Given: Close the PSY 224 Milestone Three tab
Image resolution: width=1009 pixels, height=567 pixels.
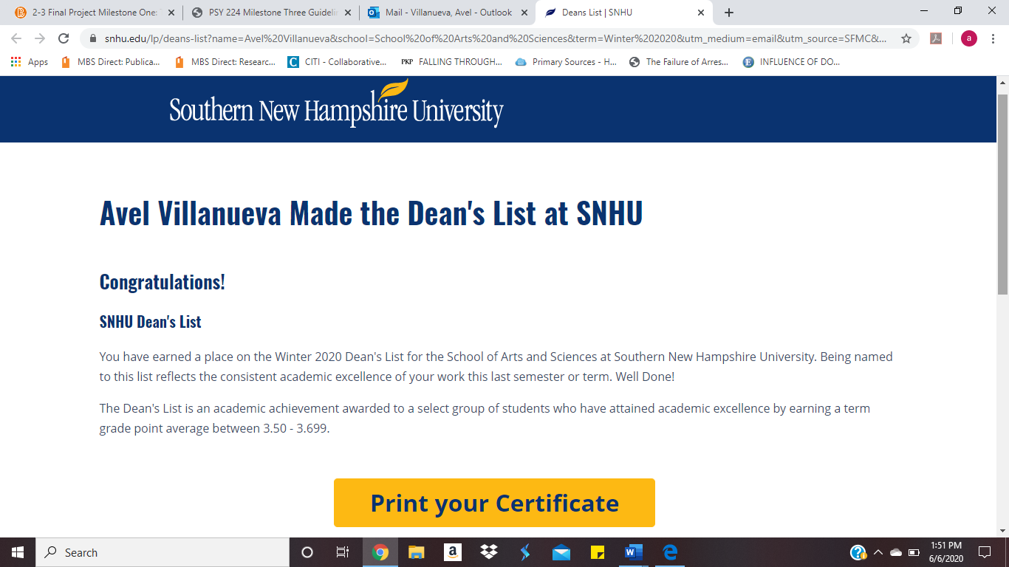Looking at the screenshot, I should tap(348, 13).
